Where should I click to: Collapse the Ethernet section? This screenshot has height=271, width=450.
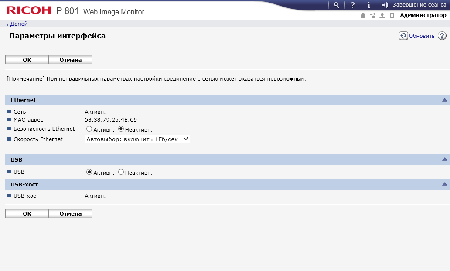[x=444, y=100]
